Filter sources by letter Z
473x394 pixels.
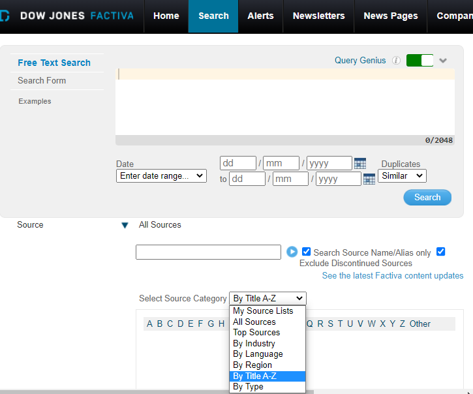[x=403, y=324]
